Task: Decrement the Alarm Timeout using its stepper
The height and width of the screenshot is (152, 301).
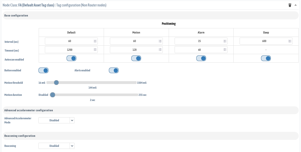Action: [x=225, y=50]
